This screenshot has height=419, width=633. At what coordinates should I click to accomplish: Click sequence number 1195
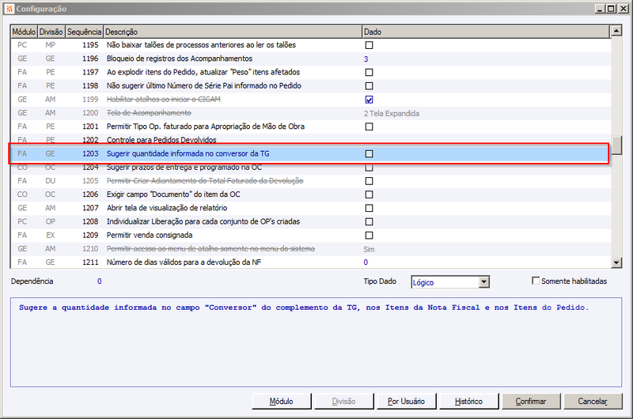[90, 45]
